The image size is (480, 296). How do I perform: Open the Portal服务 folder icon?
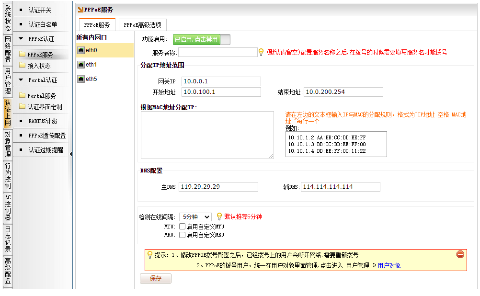click(x=22, y=96)
